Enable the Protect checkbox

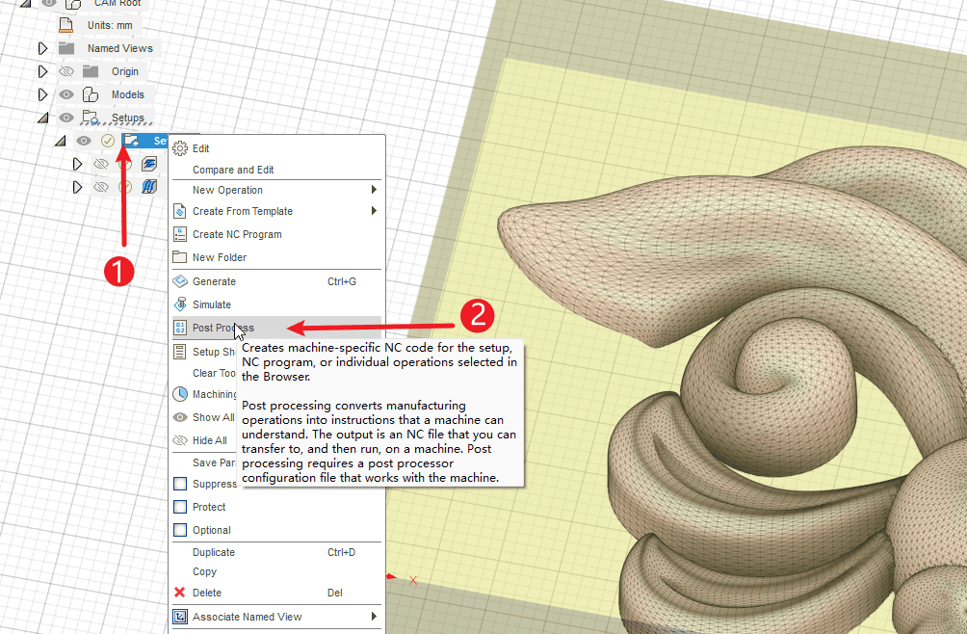pos(180,507)
